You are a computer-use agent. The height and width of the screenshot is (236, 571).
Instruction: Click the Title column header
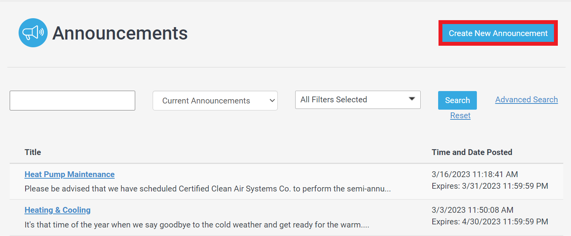click(x=33, y=152)
